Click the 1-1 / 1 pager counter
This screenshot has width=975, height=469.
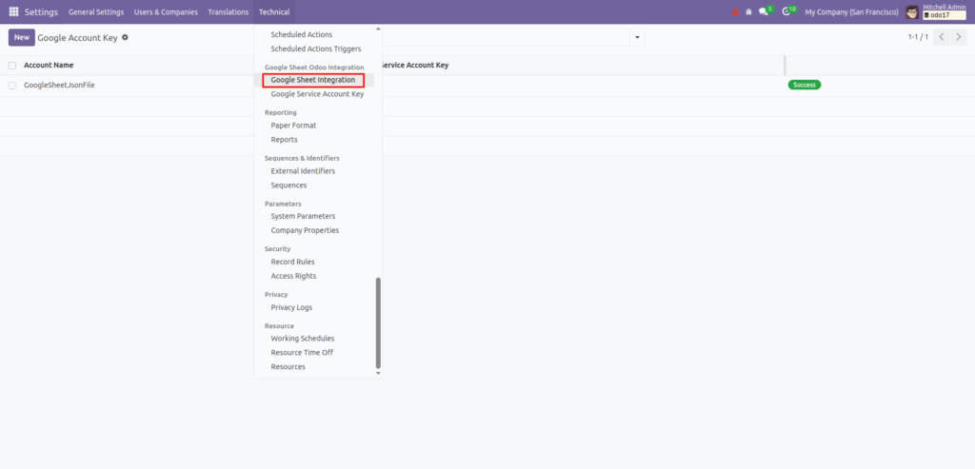[918, 37]
